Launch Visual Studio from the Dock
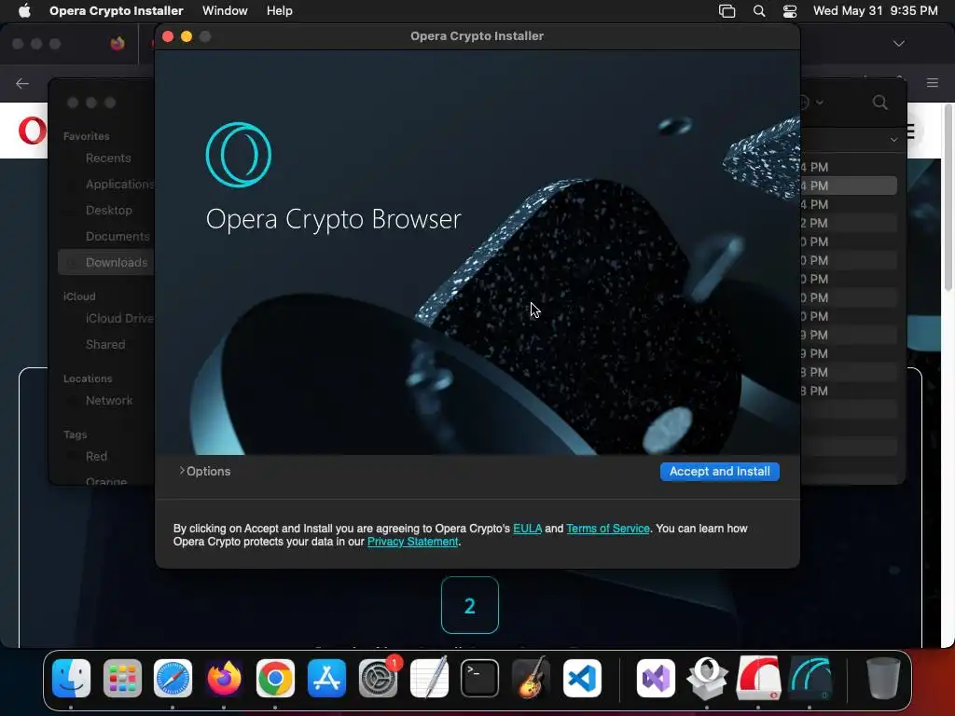 click(656, 678)
